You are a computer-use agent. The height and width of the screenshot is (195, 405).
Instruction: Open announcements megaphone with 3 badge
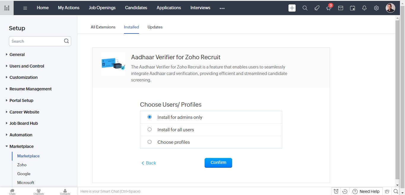(329, 7)
